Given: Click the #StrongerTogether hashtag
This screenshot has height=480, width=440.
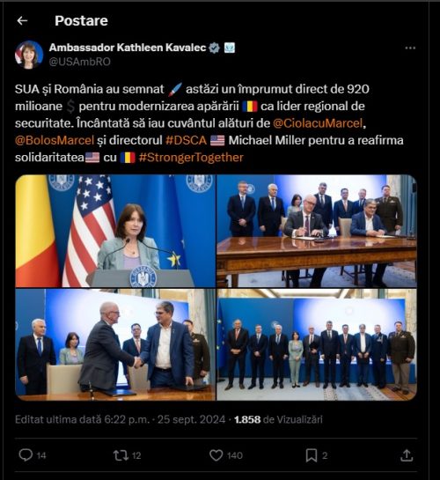Looking at the screenshot, I should pos(191,158).
